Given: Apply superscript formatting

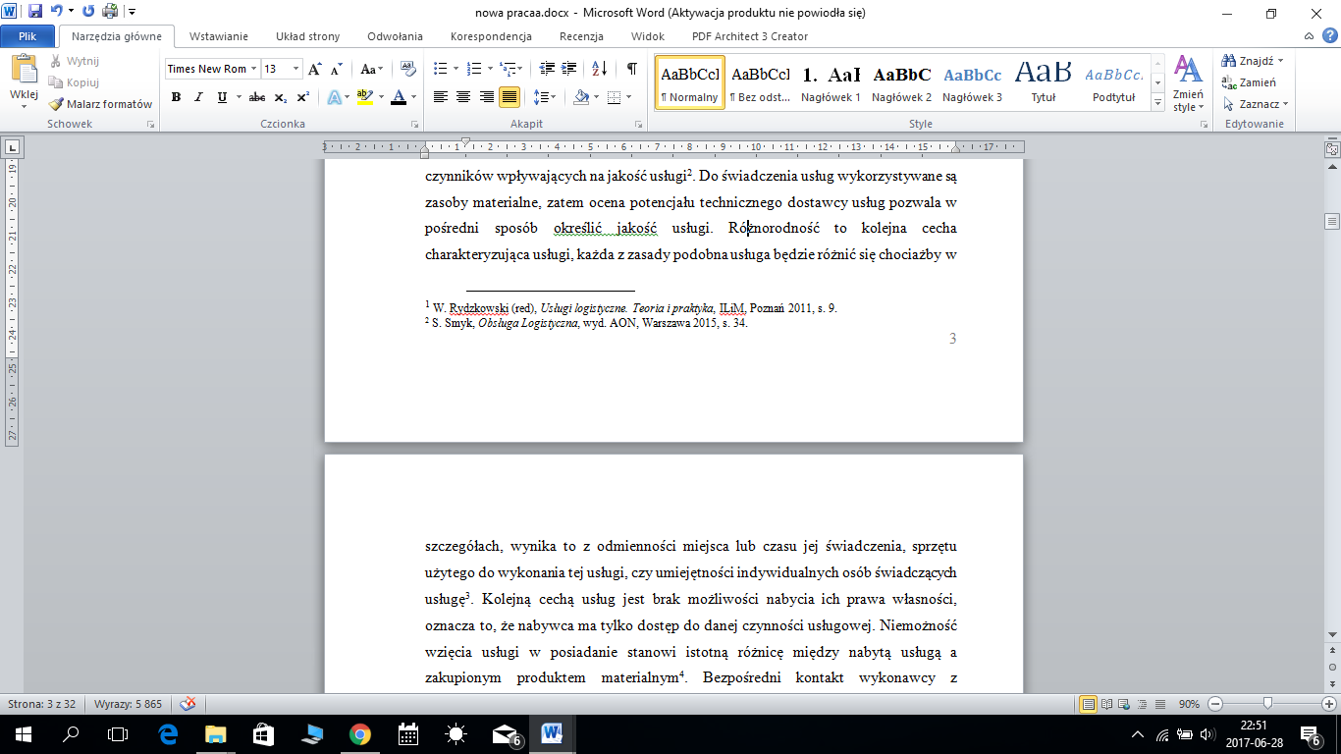Looking at the screenshot, I should point(303,97).
